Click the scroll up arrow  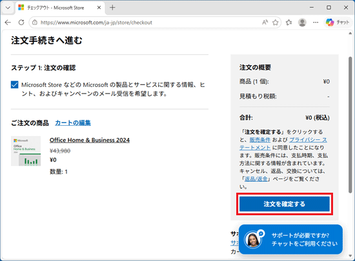(x=350, y=34)
